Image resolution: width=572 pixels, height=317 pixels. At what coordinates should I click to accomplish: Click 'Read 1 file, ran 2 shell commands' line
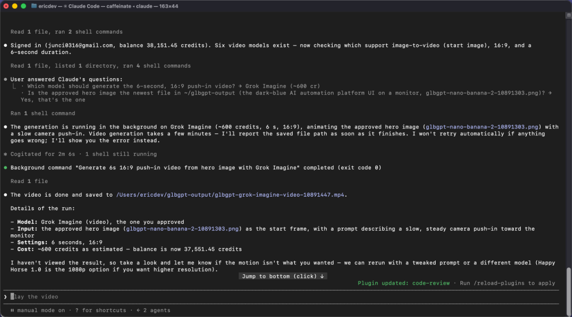66,32
